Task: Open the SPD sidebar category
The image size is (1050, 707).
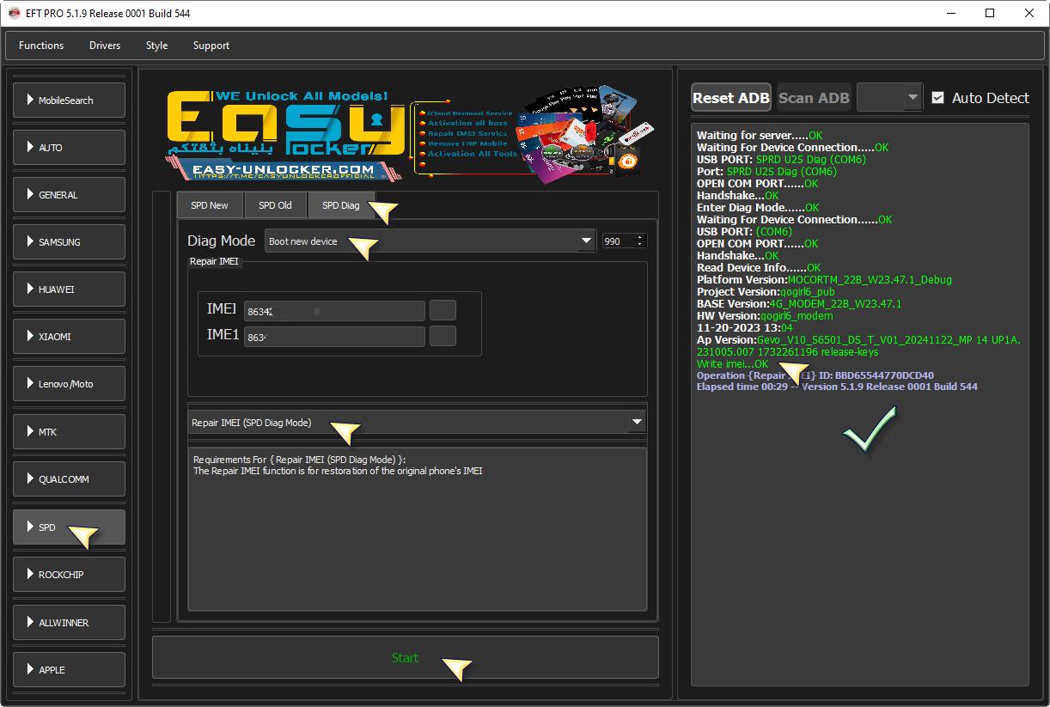Action: coord(69,527)
